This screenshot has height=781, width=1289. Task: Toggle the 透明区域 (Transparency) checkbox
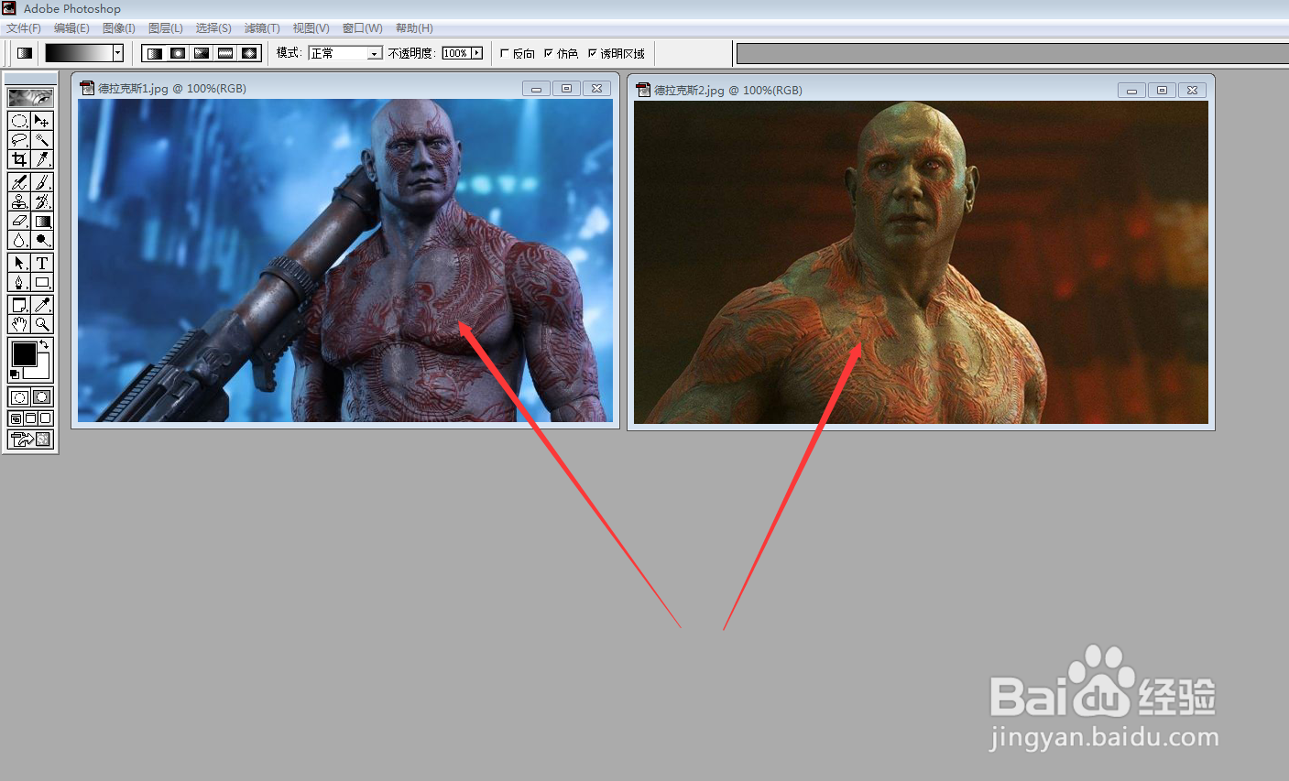593,53
